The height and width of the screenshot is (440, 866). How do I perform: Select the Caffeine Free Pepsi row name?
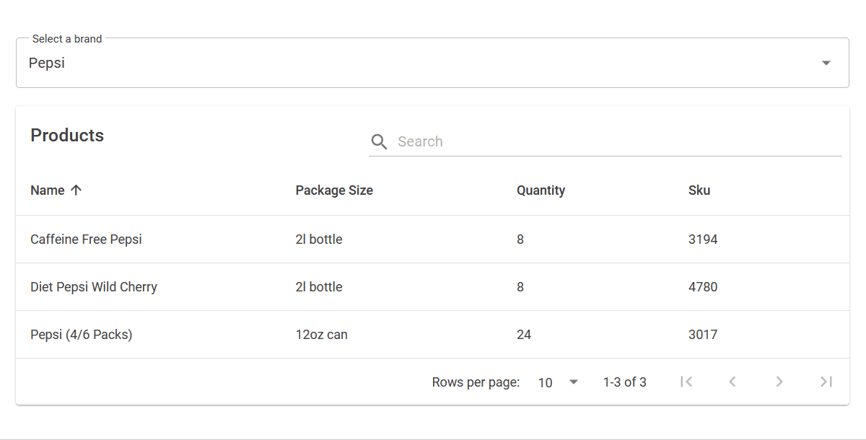[86, 239]
